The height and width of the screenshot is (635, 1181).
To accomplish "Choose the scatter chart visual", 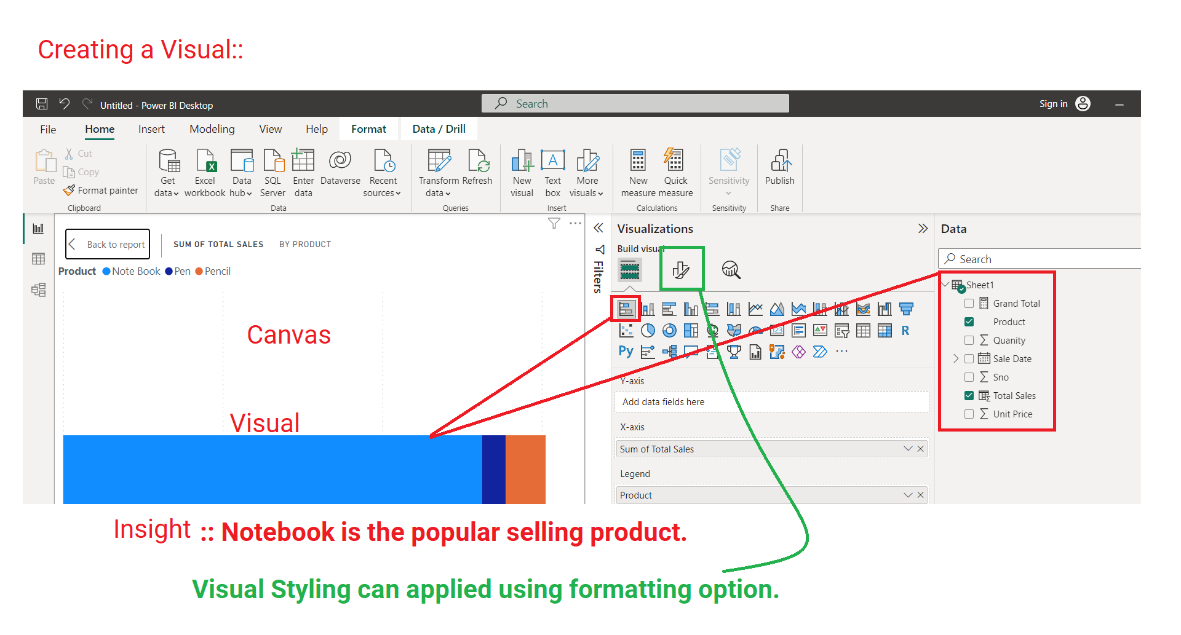I will tap(626, 331).
